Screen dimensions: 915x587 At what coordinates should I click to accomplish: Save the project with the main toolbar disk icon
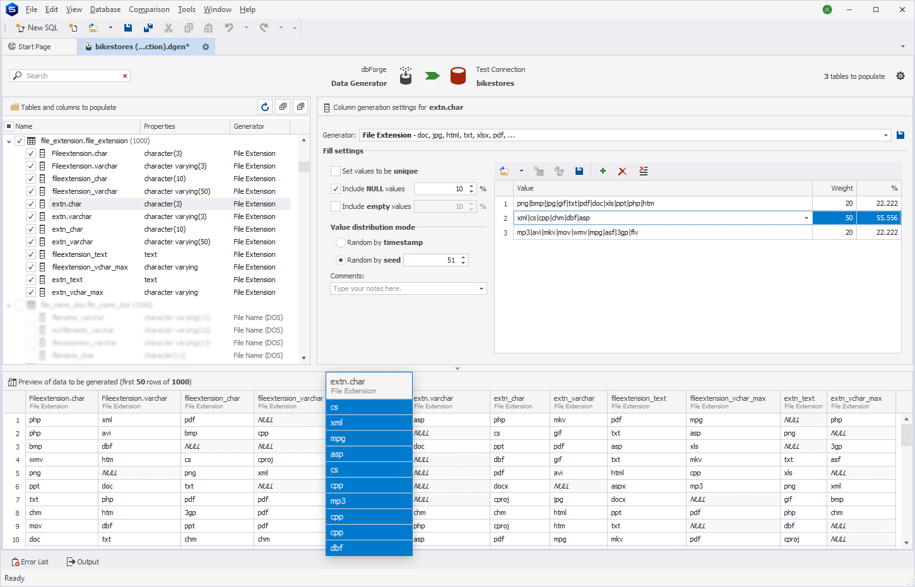pos(128,28)
